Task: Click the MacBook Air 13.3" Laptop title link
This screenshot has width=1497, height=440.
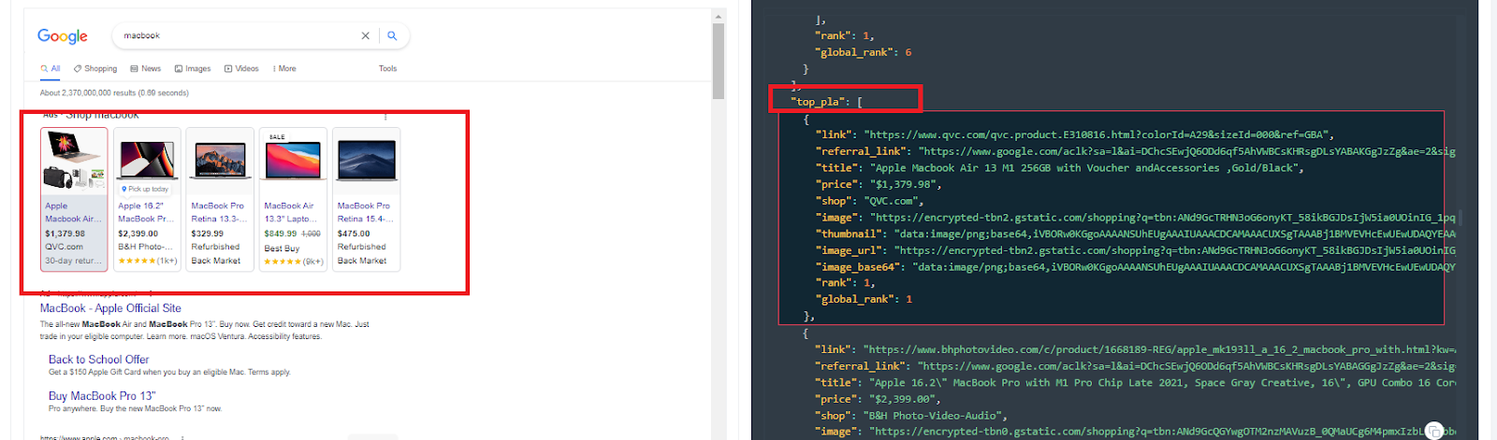Action: click(291, 212)
